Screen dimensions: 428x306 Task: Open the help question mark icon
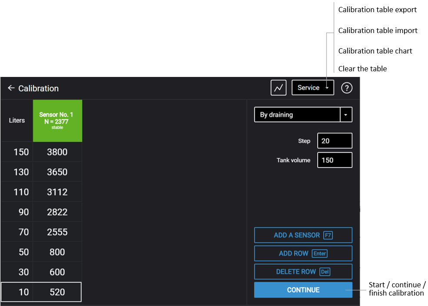[347, 88]
